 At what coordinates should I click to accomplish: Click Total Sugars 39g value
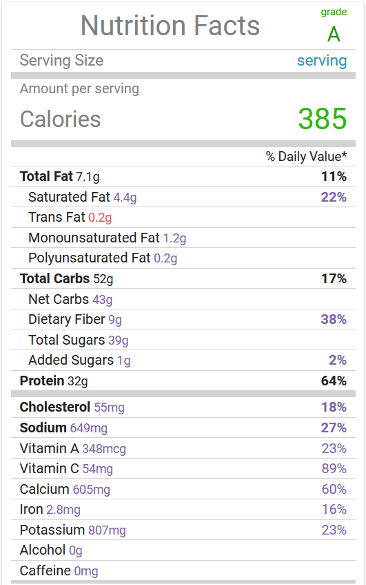(x=119, y=341)
